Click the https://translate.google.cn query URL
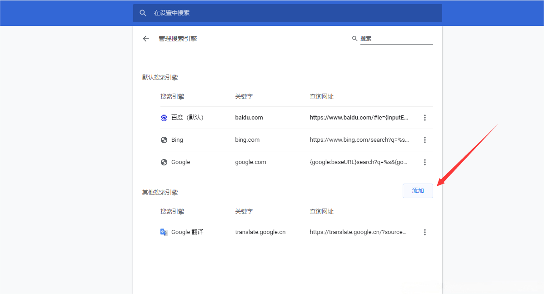 pos(358,232)
